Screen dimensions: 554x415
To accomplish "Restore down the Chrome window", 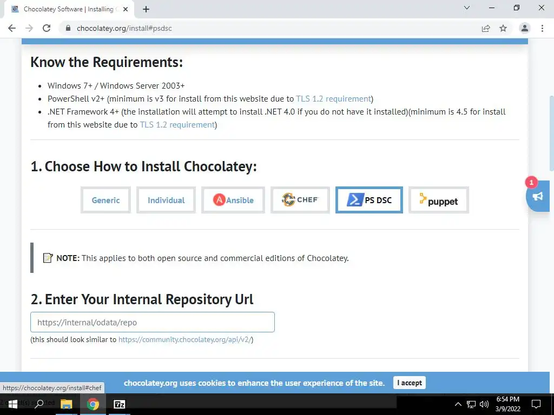I will click(517, 8).
